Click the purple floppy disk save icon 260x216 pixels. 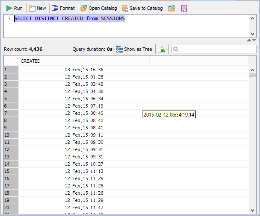pyautogui.click(x=184, y=8)
